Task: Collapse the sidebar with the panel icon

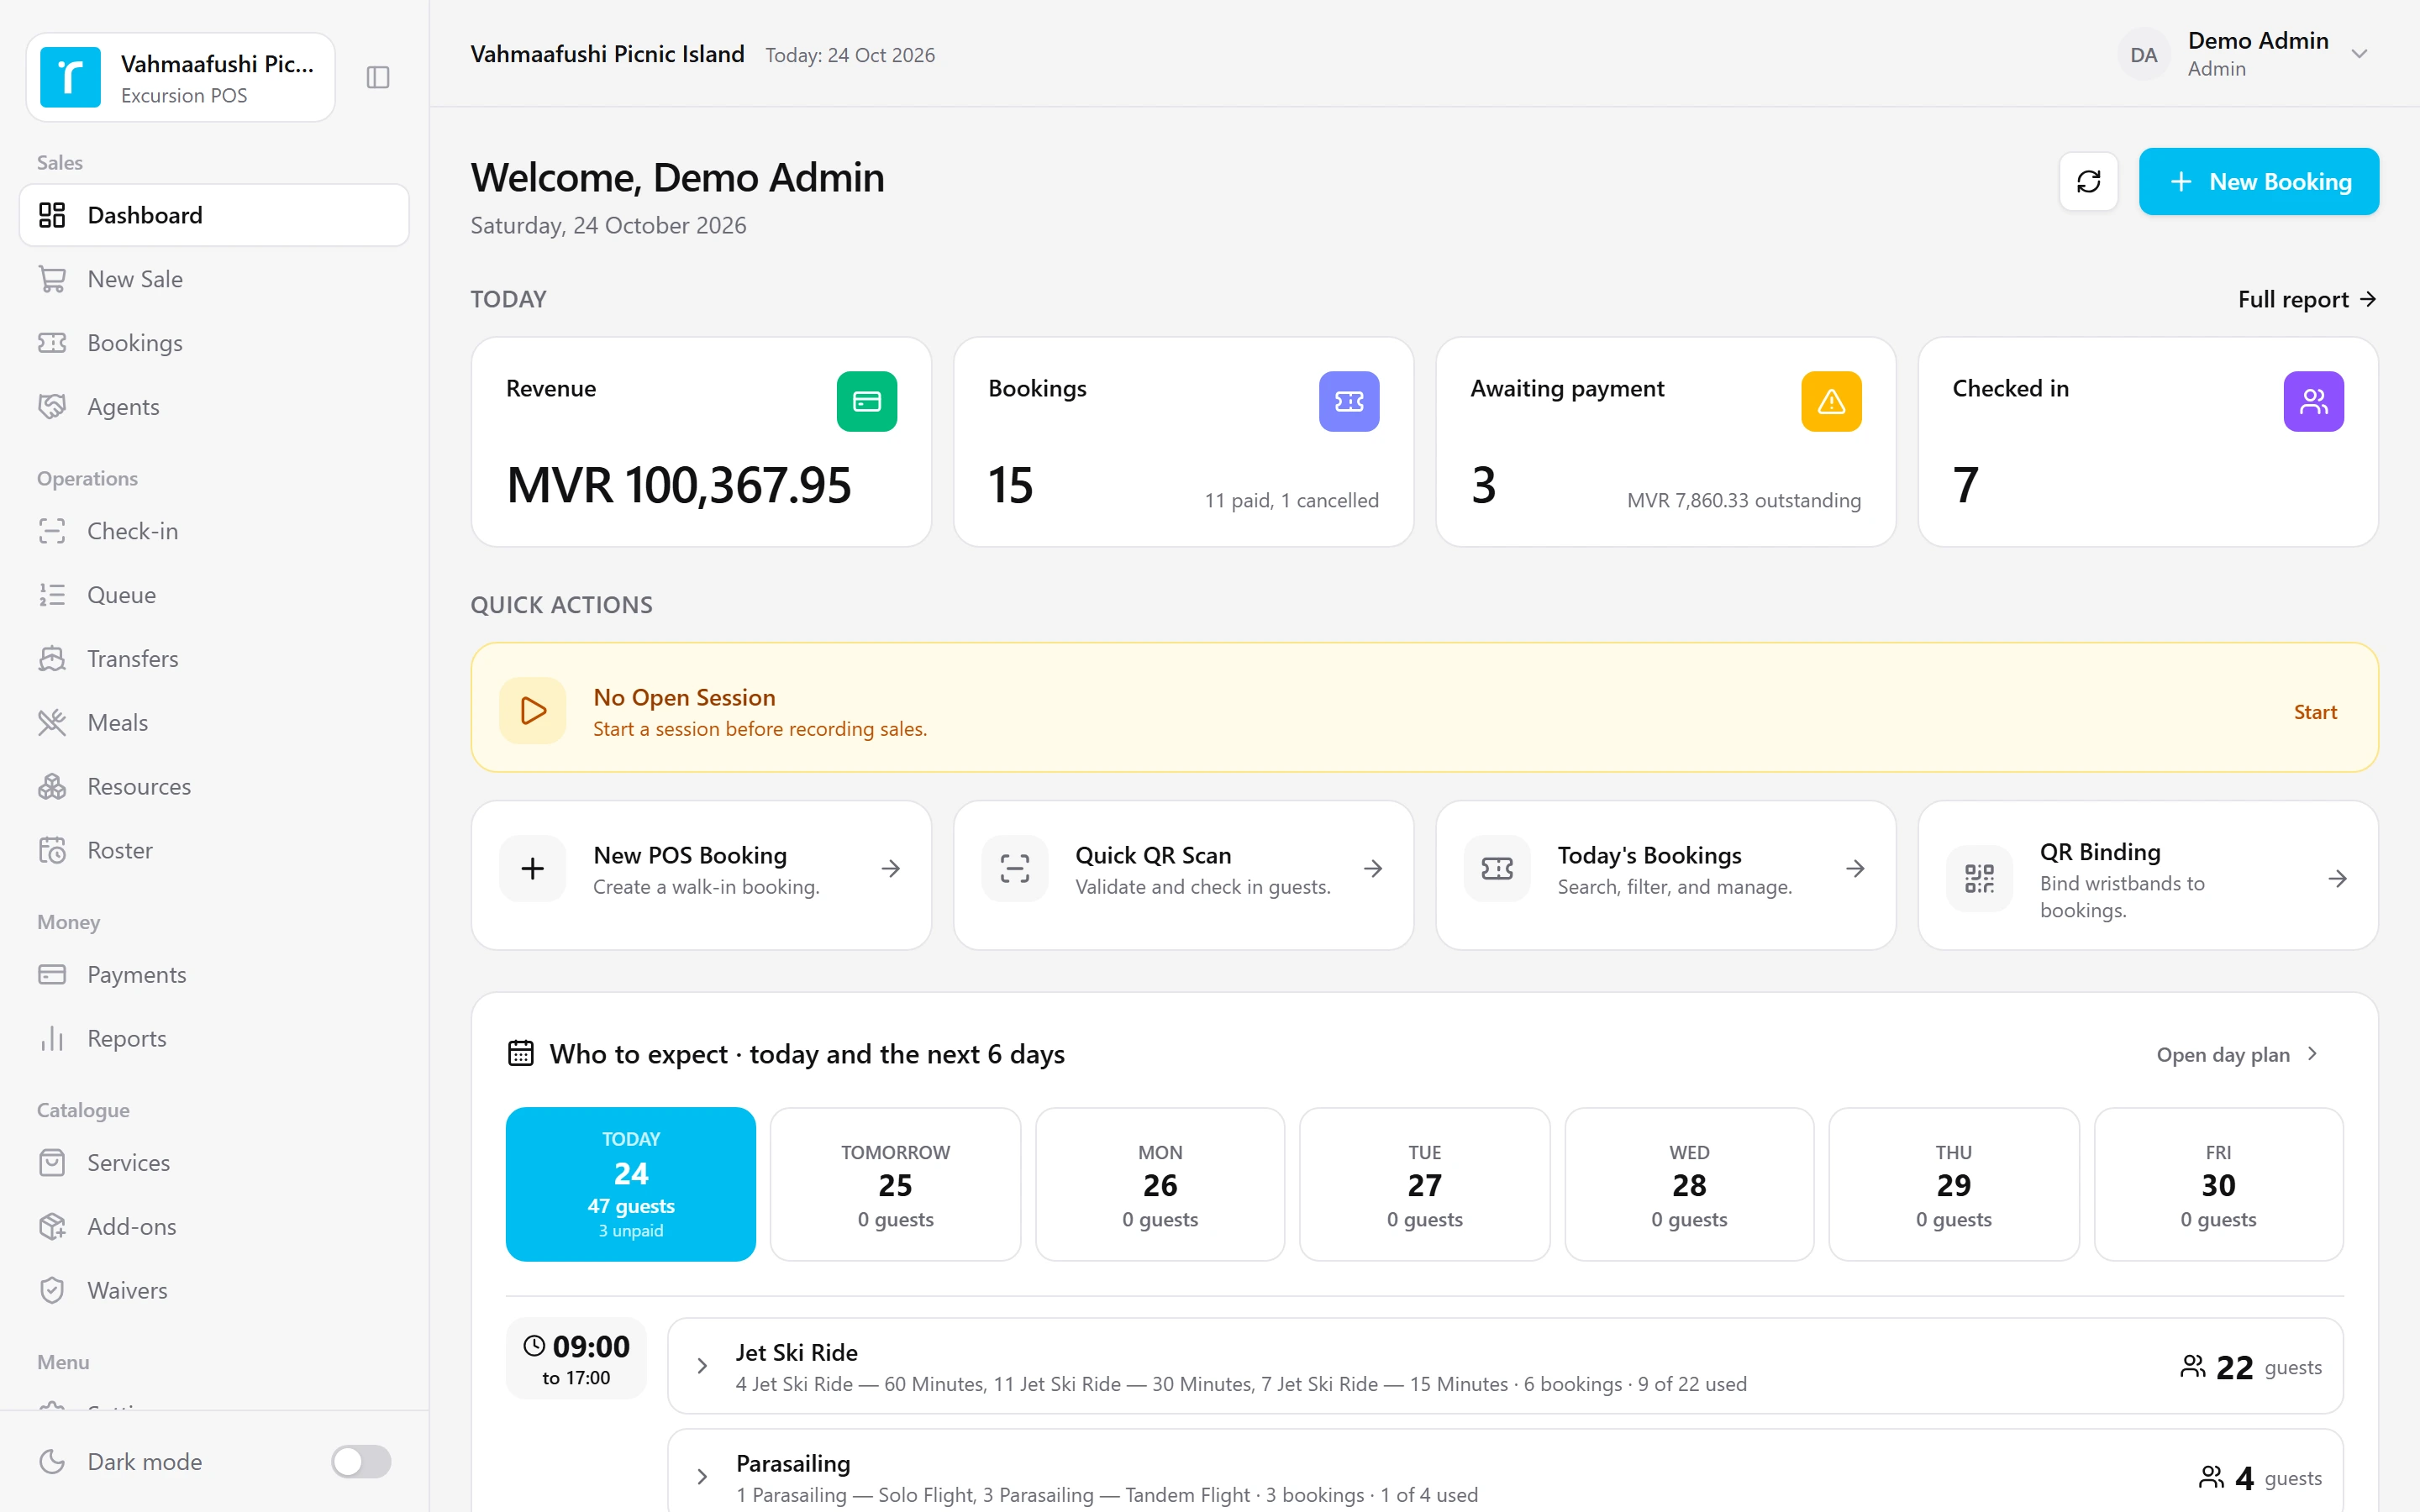Action: 378,77
